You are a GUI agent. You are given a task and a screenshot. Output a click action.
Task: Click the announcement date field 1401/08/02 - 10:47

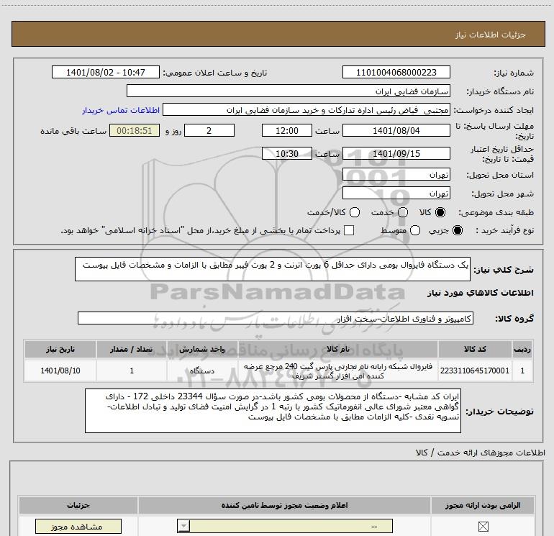point(106,72)
